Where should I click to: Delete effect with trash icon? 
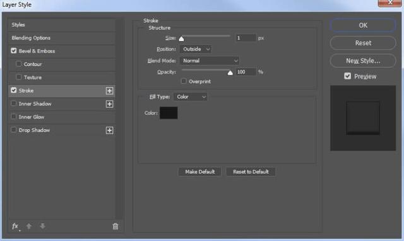click(x=115, y=227)
